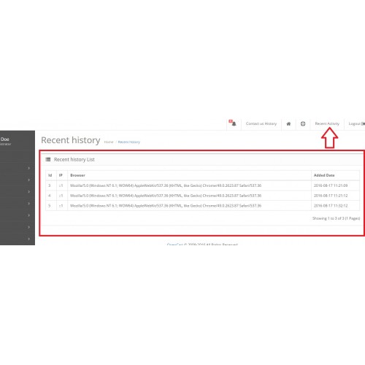Click the Doe username in sidebar
365x365 pixels.
click(x=5, y=139)
